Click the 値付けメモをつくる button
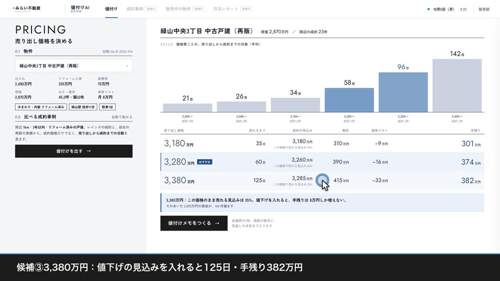The width and height of the screenshot is (500, 281). click(x=194, y=223)
